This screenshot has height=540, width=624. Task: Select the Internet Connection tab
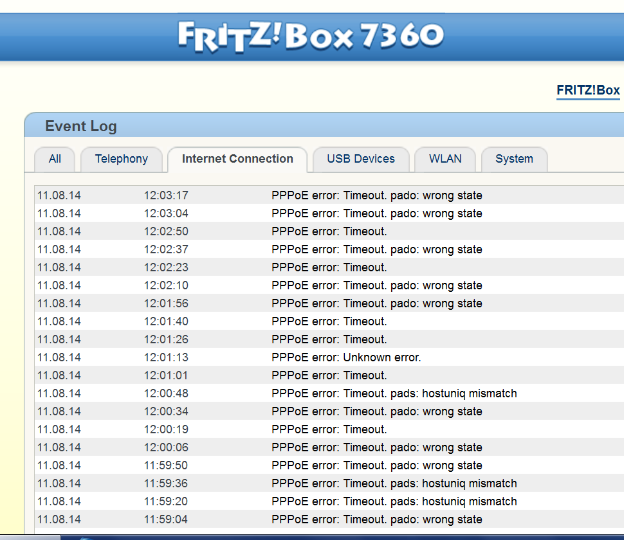coord(237,159)
